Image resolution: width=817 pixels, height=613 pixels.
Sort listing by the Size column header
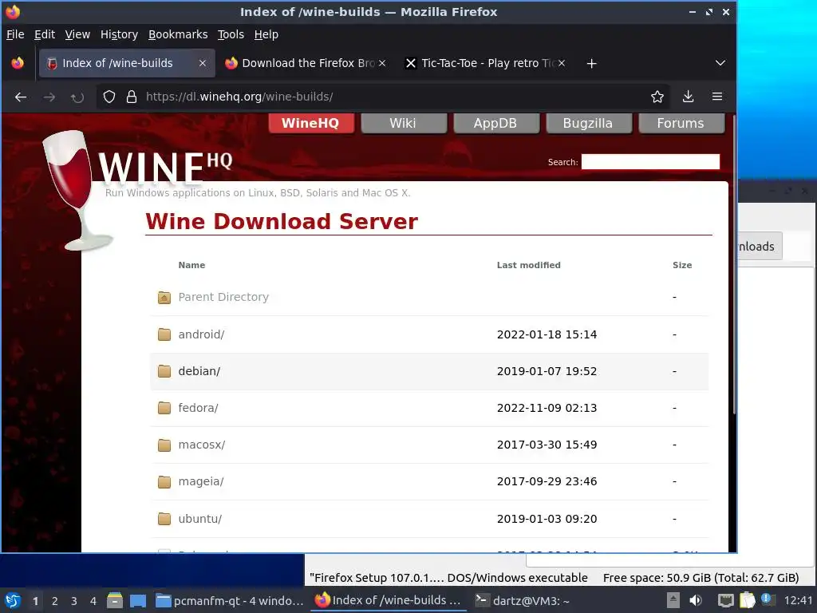[682, 265]
